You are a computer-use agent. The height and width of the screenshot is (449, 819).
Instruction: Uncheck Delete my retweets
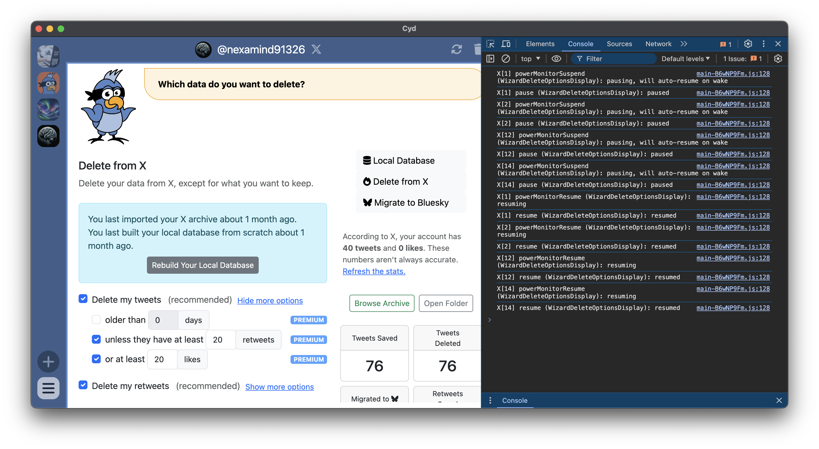point(83,385)
